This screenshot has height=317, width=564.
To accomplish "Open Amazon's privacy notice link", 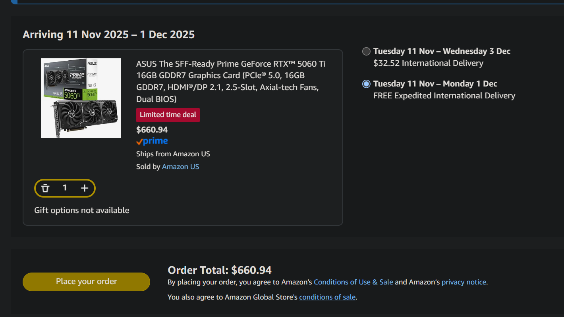I will point(464,282).
